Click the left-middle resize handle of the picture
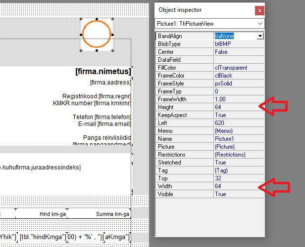Viewport: 305px width, 247px height. 81,35
